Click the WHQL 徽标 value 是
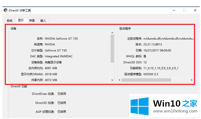201x119 pixels. click(145, 56)
